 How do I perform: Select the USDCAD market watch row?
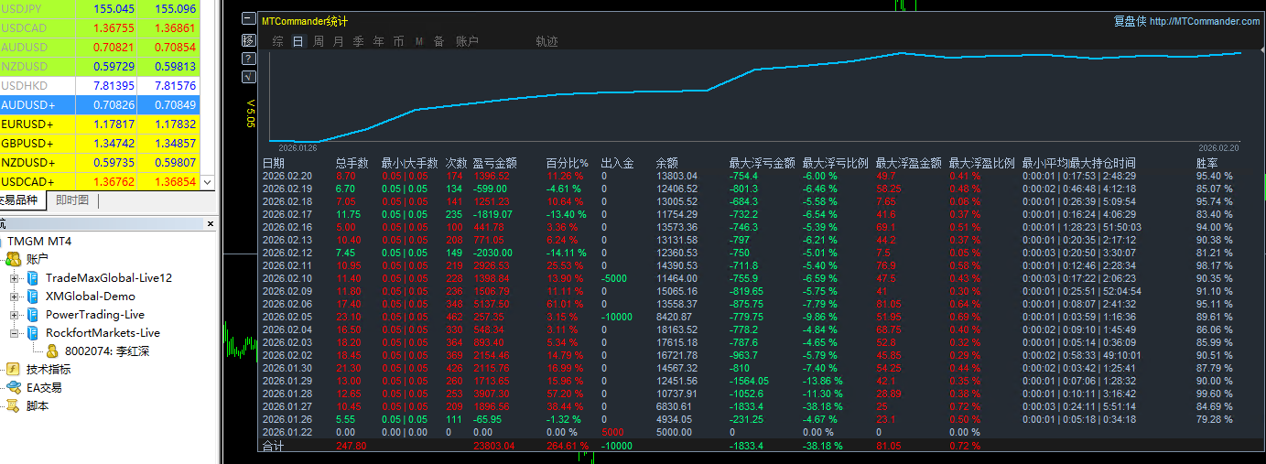(x=100, y=27)
